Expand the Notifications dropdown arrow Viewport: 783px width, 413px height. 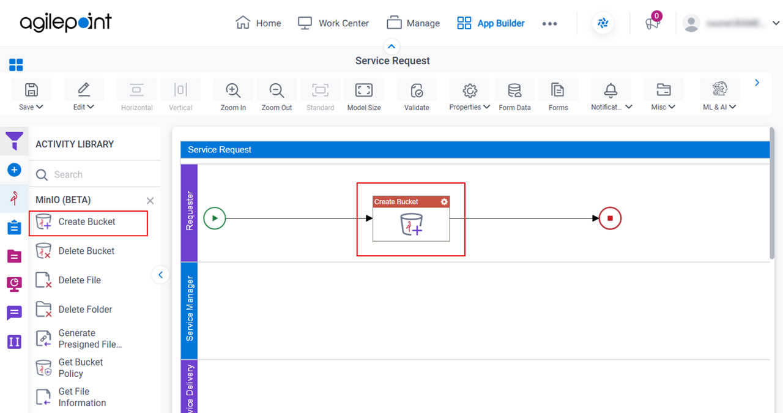(628, 107)
